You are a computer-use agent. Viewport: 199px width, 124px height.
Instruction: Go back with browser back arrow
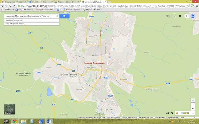[x=2, y=6]
